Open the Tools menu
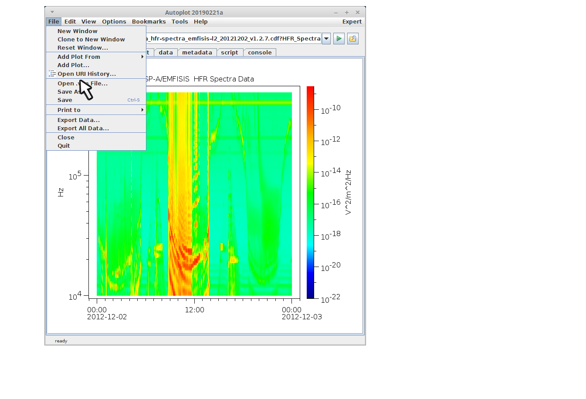586x399 pixels. click(180, 22)
